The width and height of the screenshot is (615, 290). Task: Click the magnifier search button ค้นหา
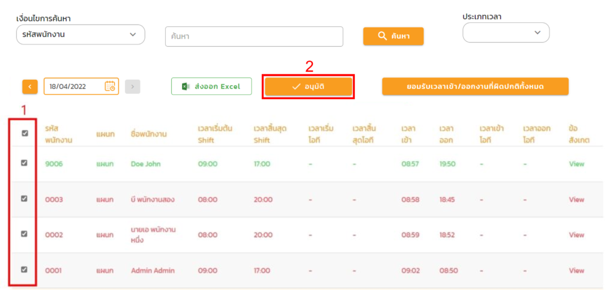coord(393,36)
